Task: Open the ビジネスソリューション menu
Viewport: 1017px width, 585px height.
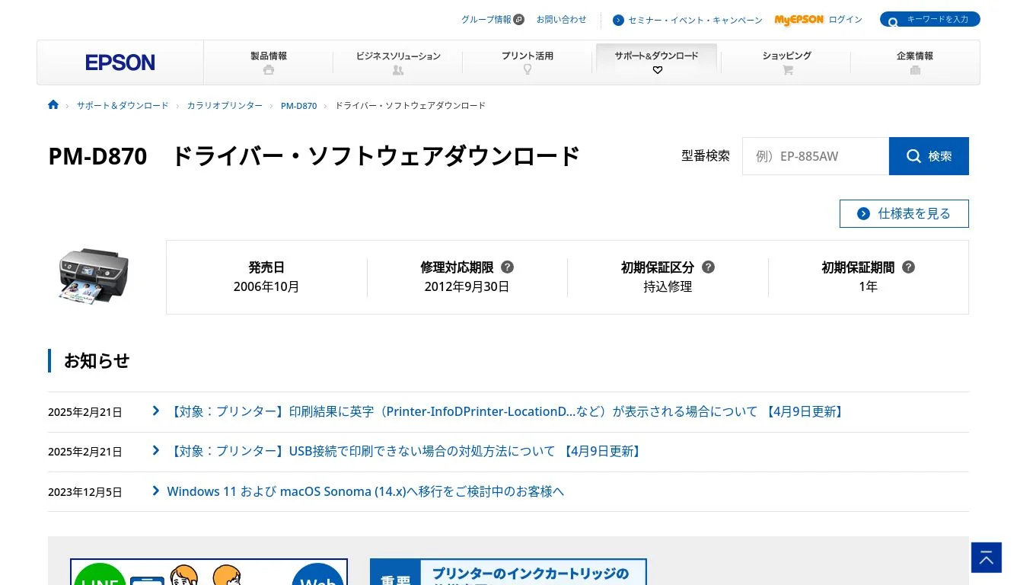Action: pos(398,62)
